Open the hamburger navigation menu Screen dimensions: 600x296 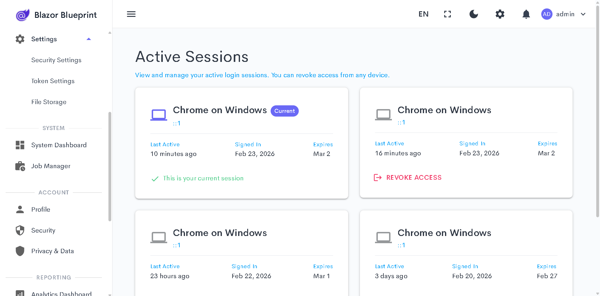tap(131, 14)
